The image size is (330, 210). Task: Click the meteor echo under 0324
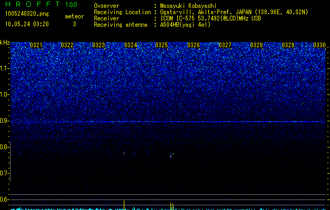click(x=124, y=153)
